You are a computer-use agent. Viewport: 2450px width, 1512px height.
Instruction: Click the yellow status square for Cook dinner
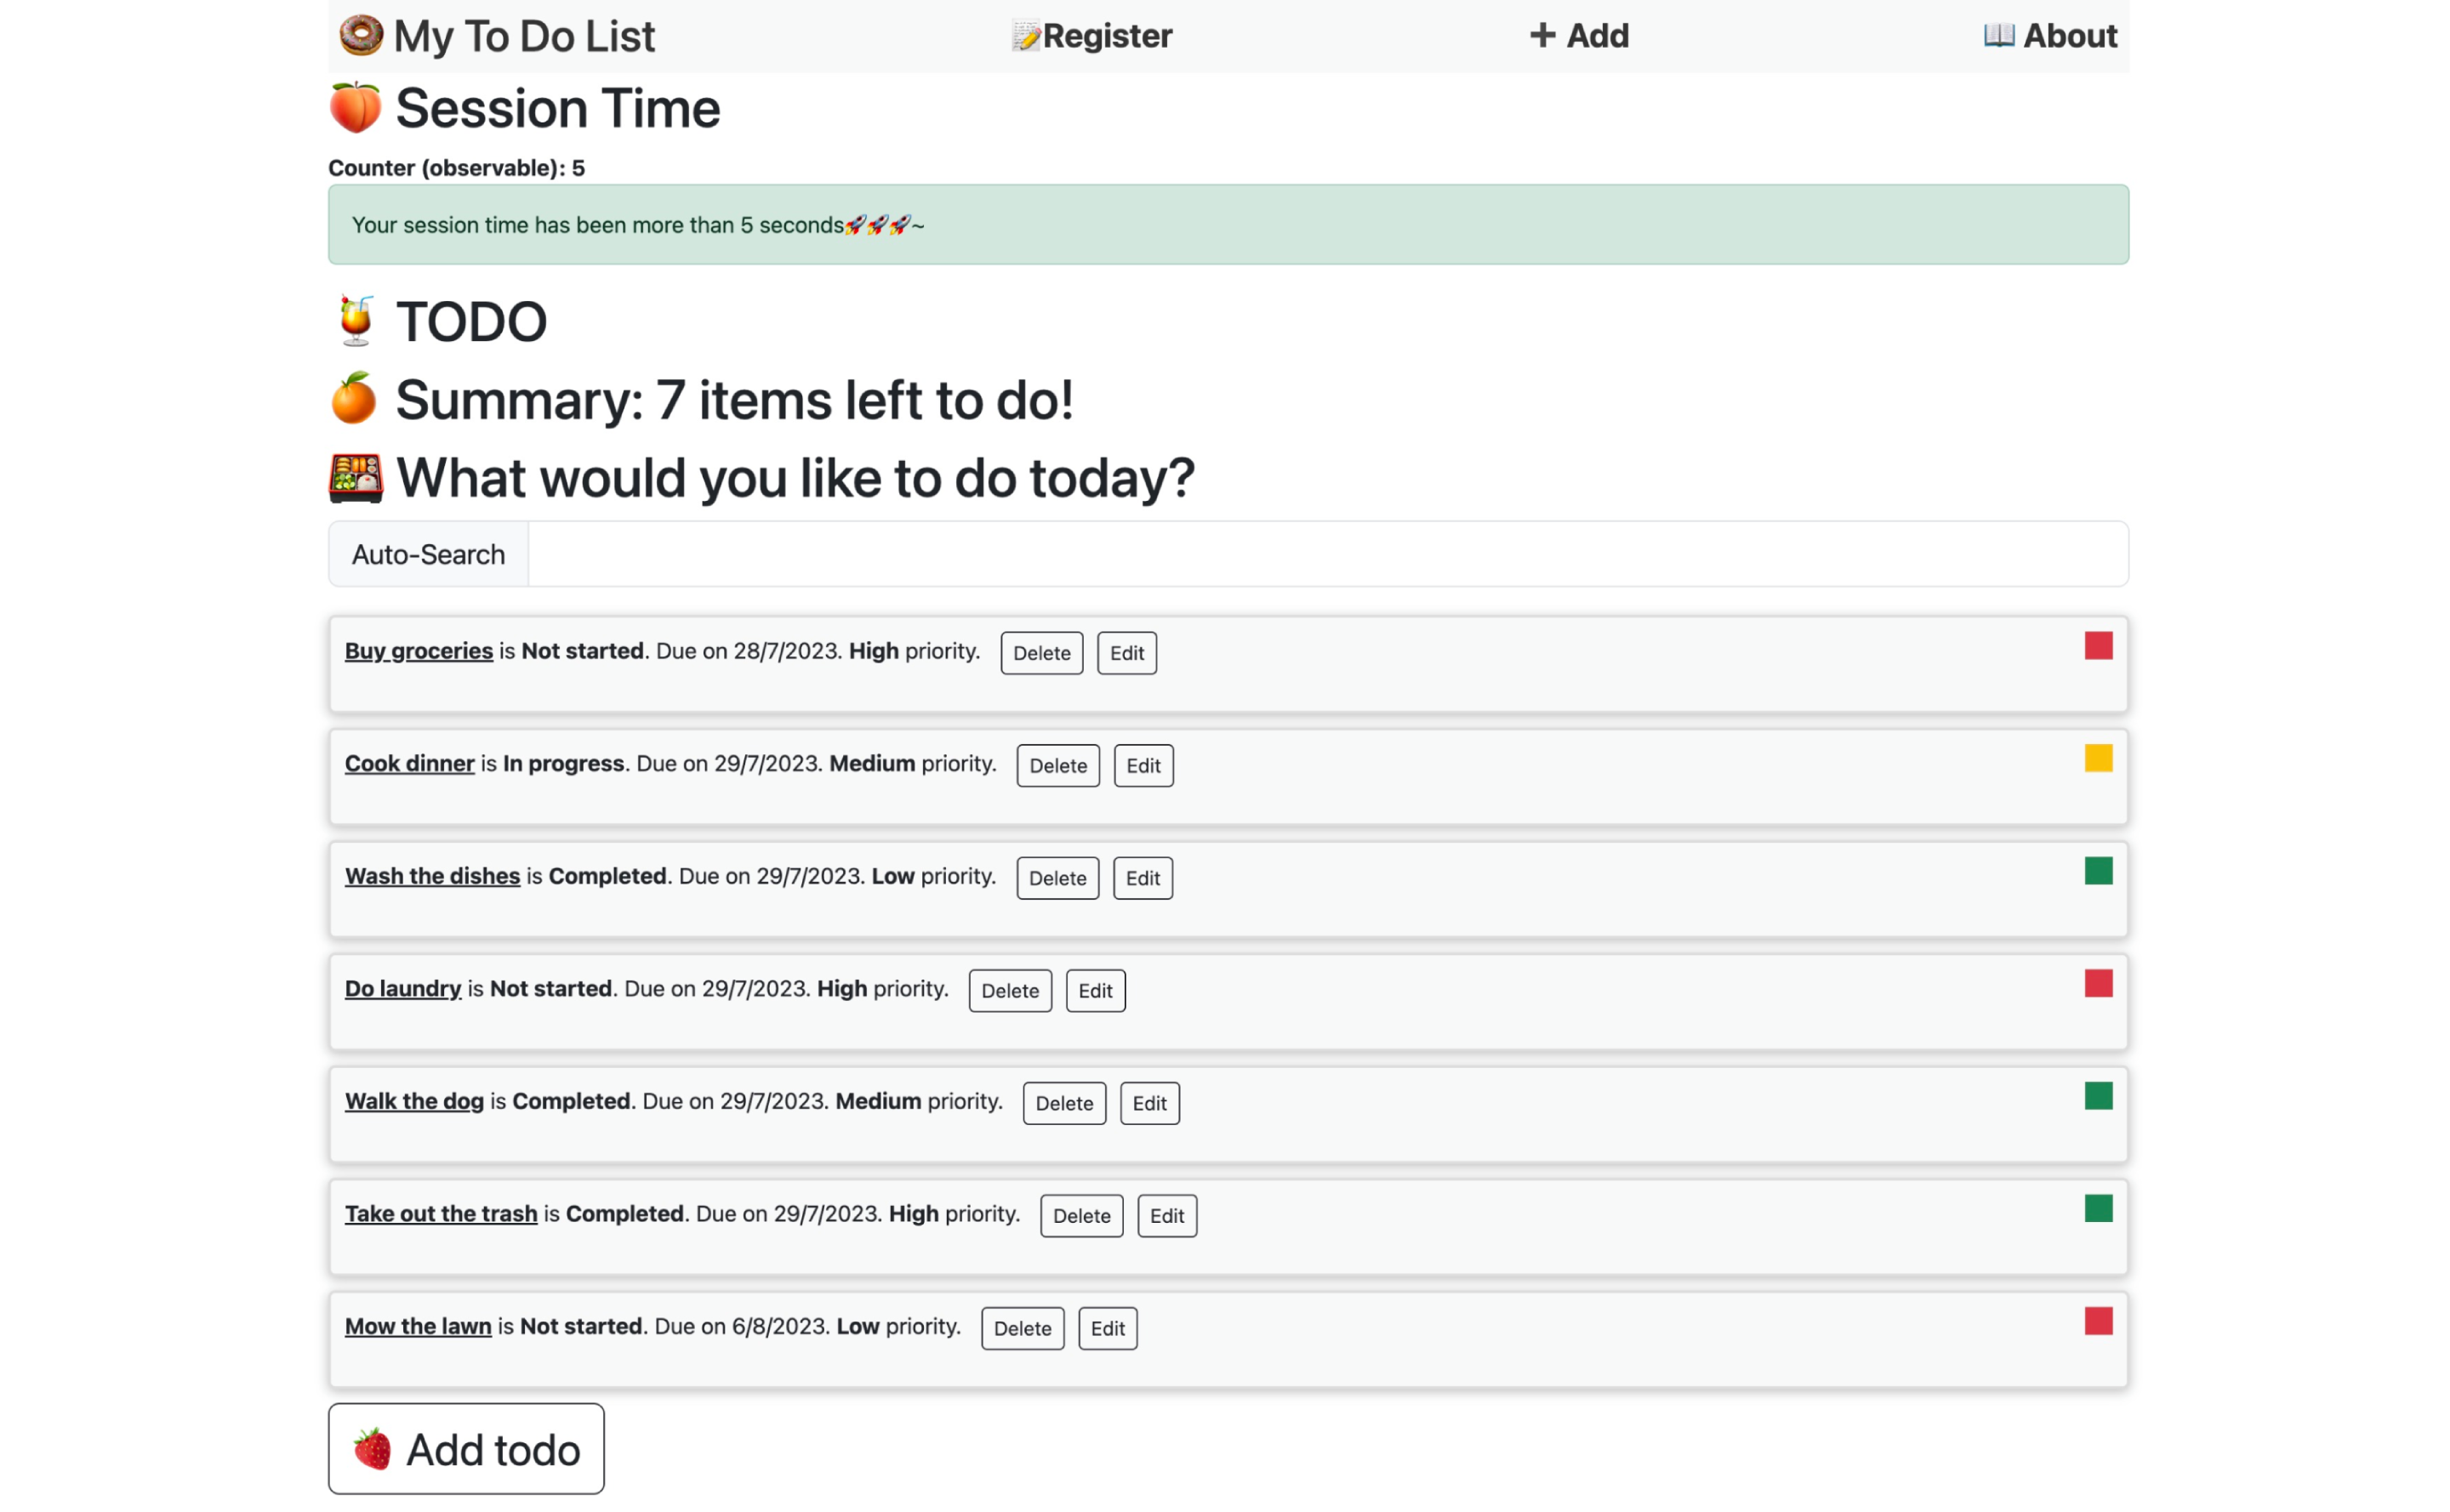tap(2098, 759)
